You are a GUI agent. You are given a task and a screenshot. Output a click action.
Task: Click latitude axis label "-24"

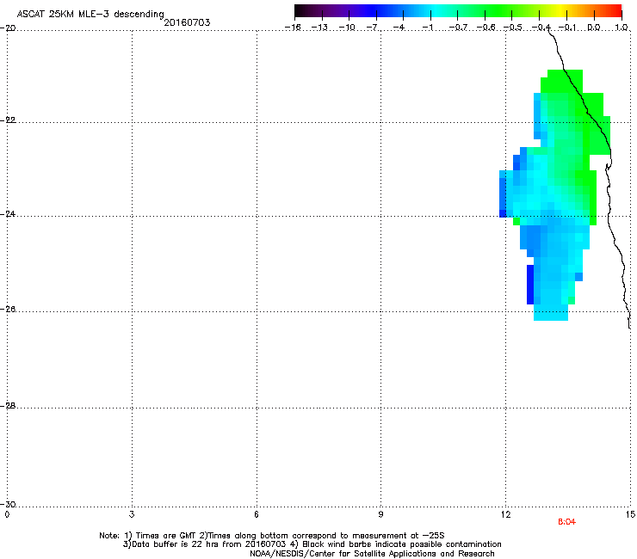point(8,213)
